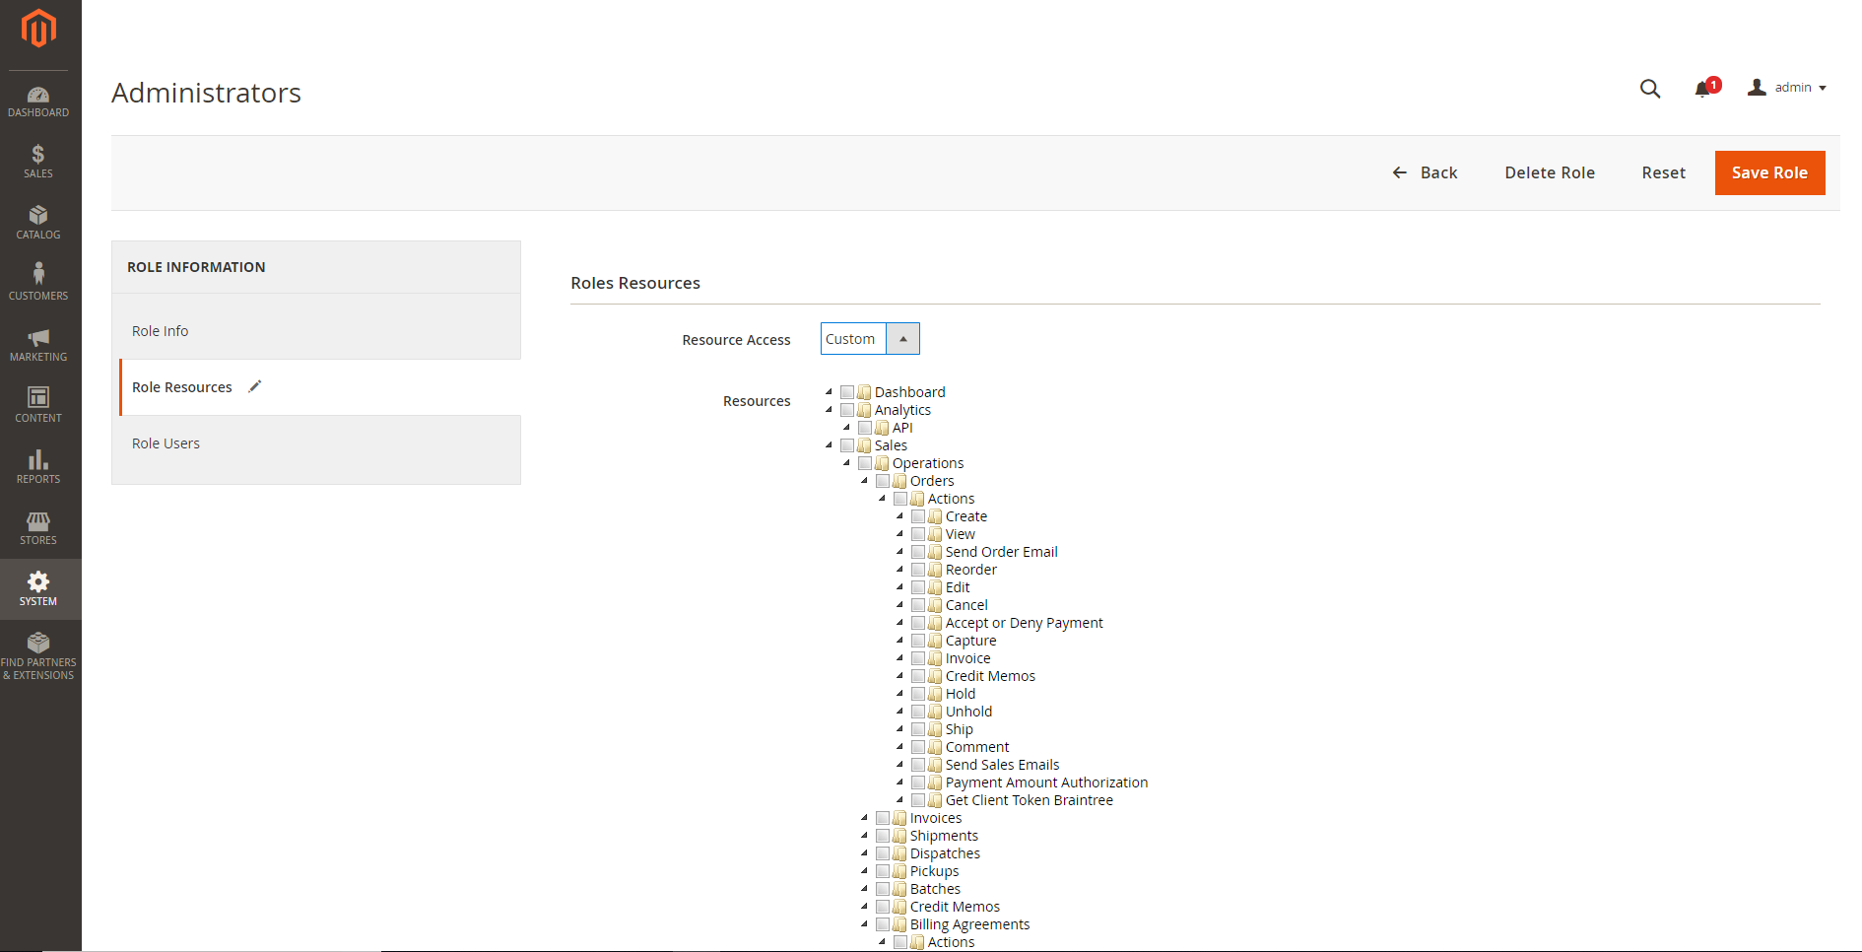The height and width of the screenshot is (952, 1862).
Task: Collapse the Sales resource tree node
Action: tap(828, 444)
